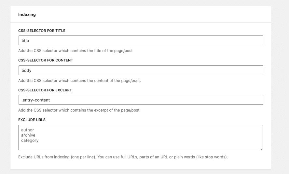Click the help text about the title selector

coord(76,51)
